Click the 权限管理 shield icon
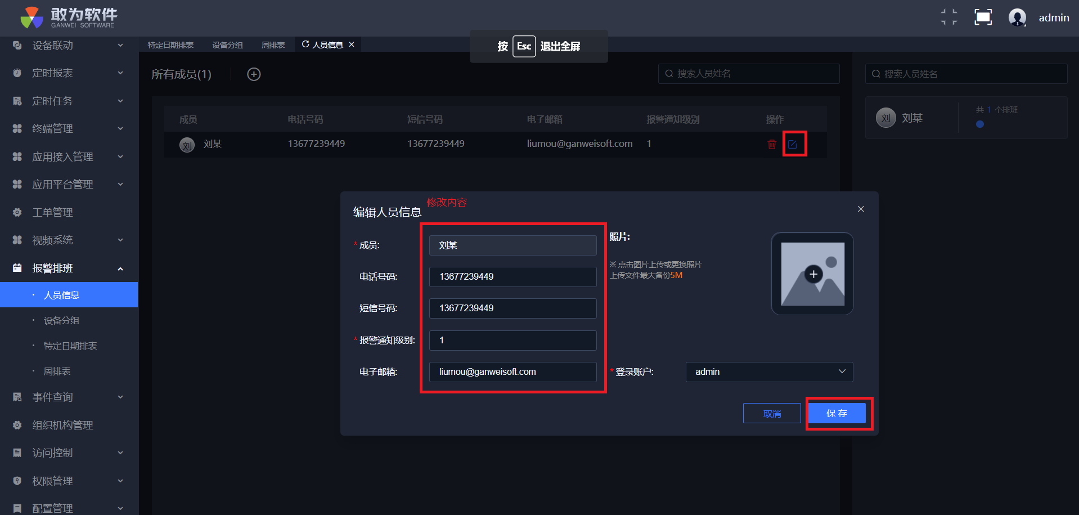Screen dimensions: 1079x515 [x=17, y=481]
